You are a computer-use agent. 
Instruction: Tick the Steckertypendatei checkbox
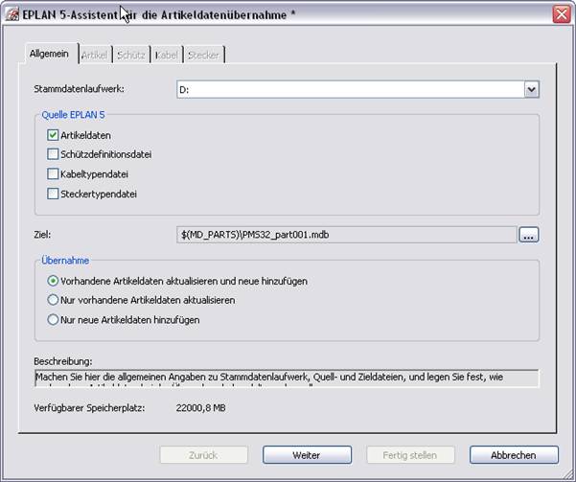click(53, 194)
